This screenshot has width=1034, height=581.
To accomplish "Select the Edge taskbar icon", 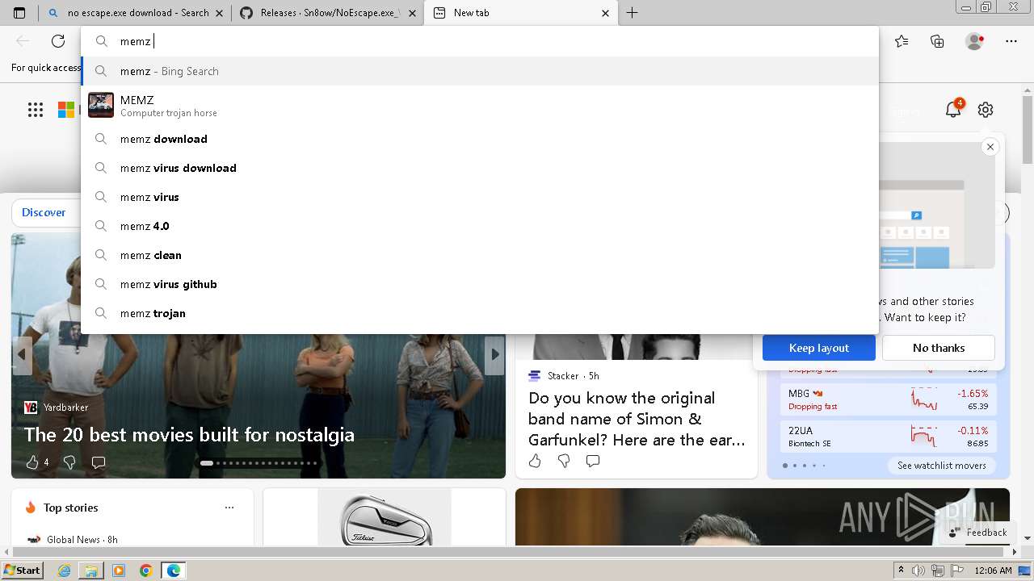I will pyautogui.click(x=174, y=571).
